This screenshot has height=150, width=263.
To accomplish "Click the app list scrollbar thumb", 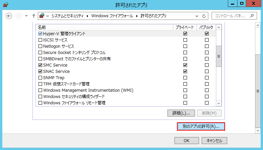I will [219, 56].
